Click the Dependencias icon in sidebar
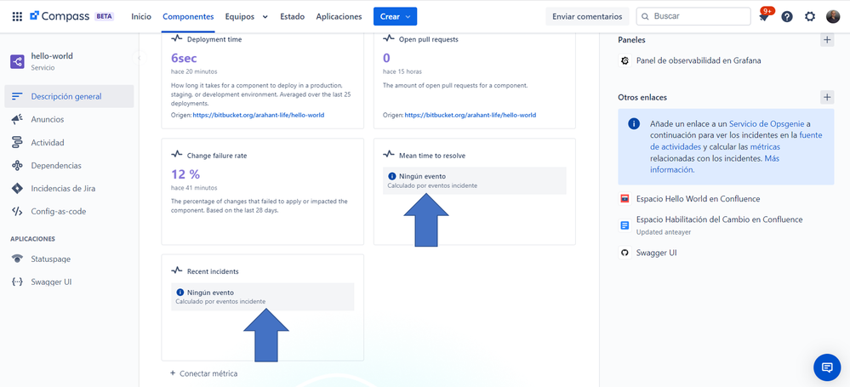The height and width of the screenshot is (387, 850). (x=17, y=165)
